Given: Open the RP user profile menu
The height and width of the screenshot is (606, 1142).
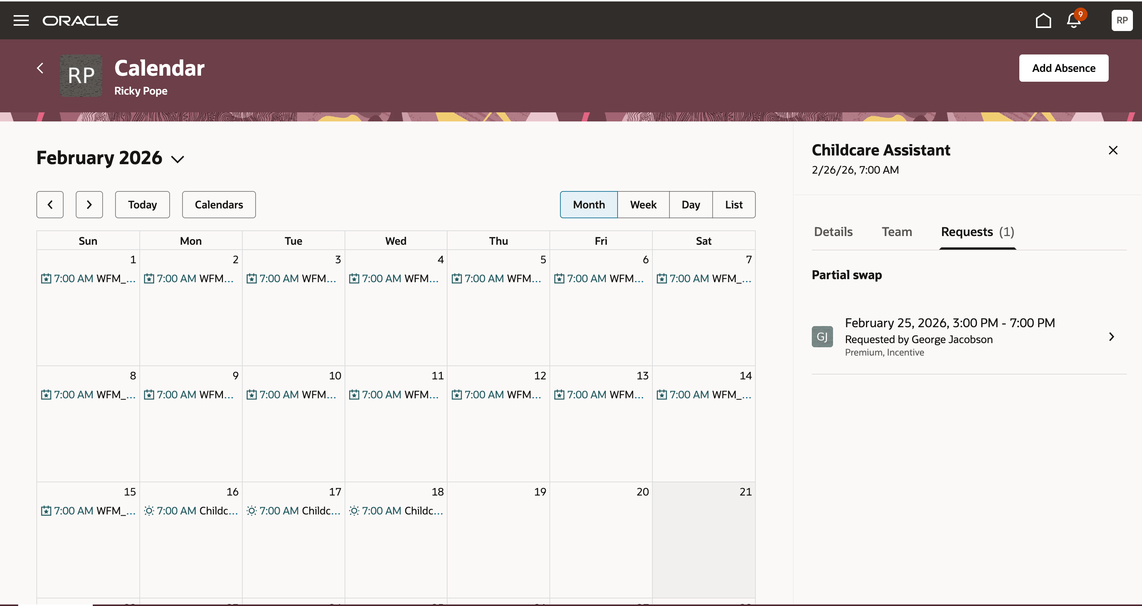Looking at the screenshot, I should 1122,20.
